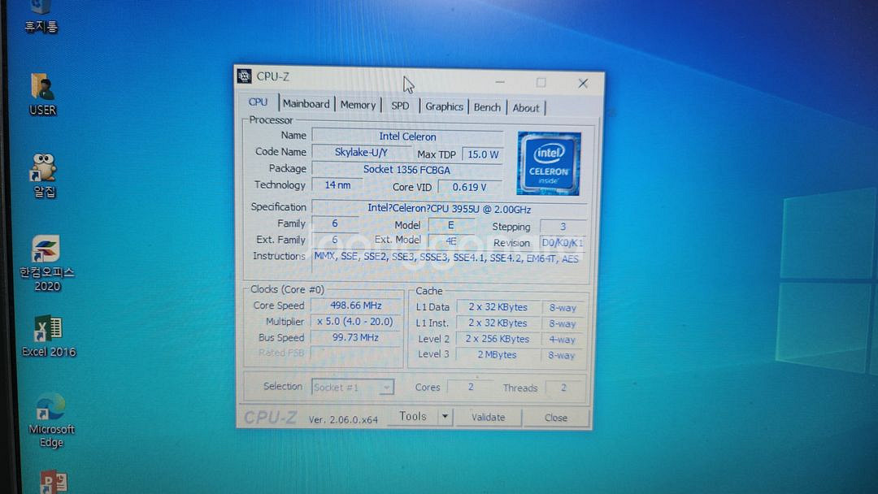Image resolution: width=878 pixels, height=494 pixels.
Task: Click the Intel Celeron logo badge
Action: tap(549, 163)
